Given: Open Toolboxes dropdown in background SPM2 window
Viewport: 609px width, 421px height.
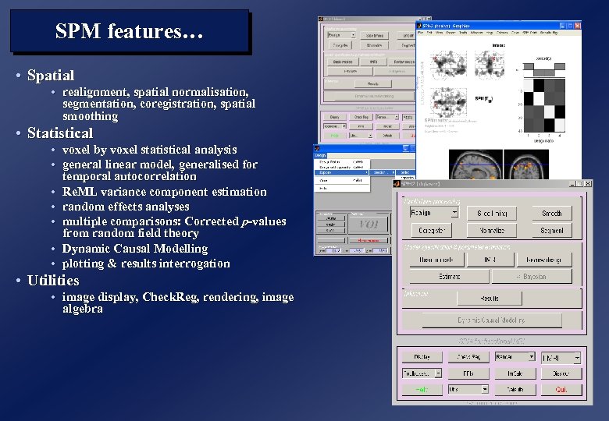Looking at the screenshot, I should coord(335,126).
